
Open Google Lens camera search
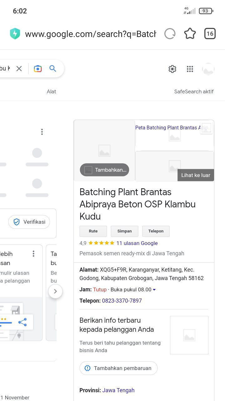(38, 69)
